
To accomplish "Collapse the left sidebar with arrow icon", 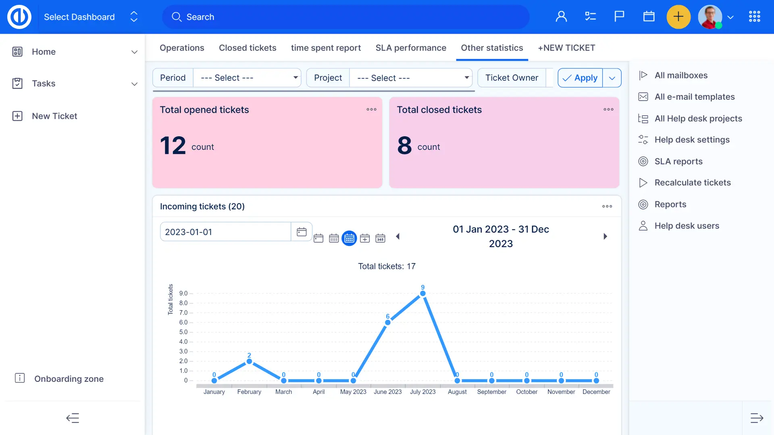I will point(73,418).
